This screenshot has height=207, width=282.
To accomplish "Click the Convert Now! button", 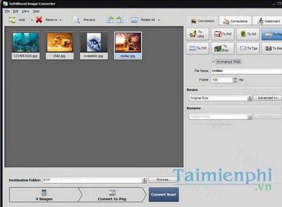I will [164, 195].
